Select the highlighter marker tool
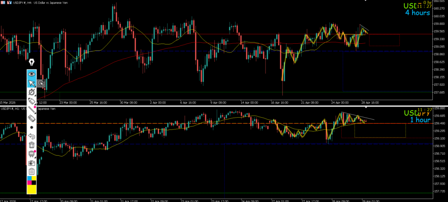The image size is (448, 202). [31, 101]
